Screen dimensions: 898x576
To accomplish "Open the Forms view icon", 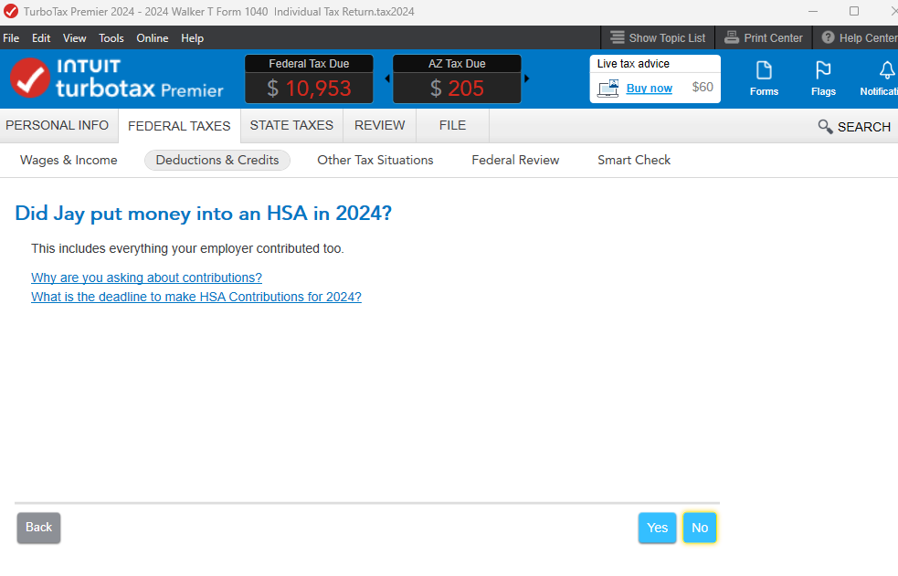I will click(764, 79).
